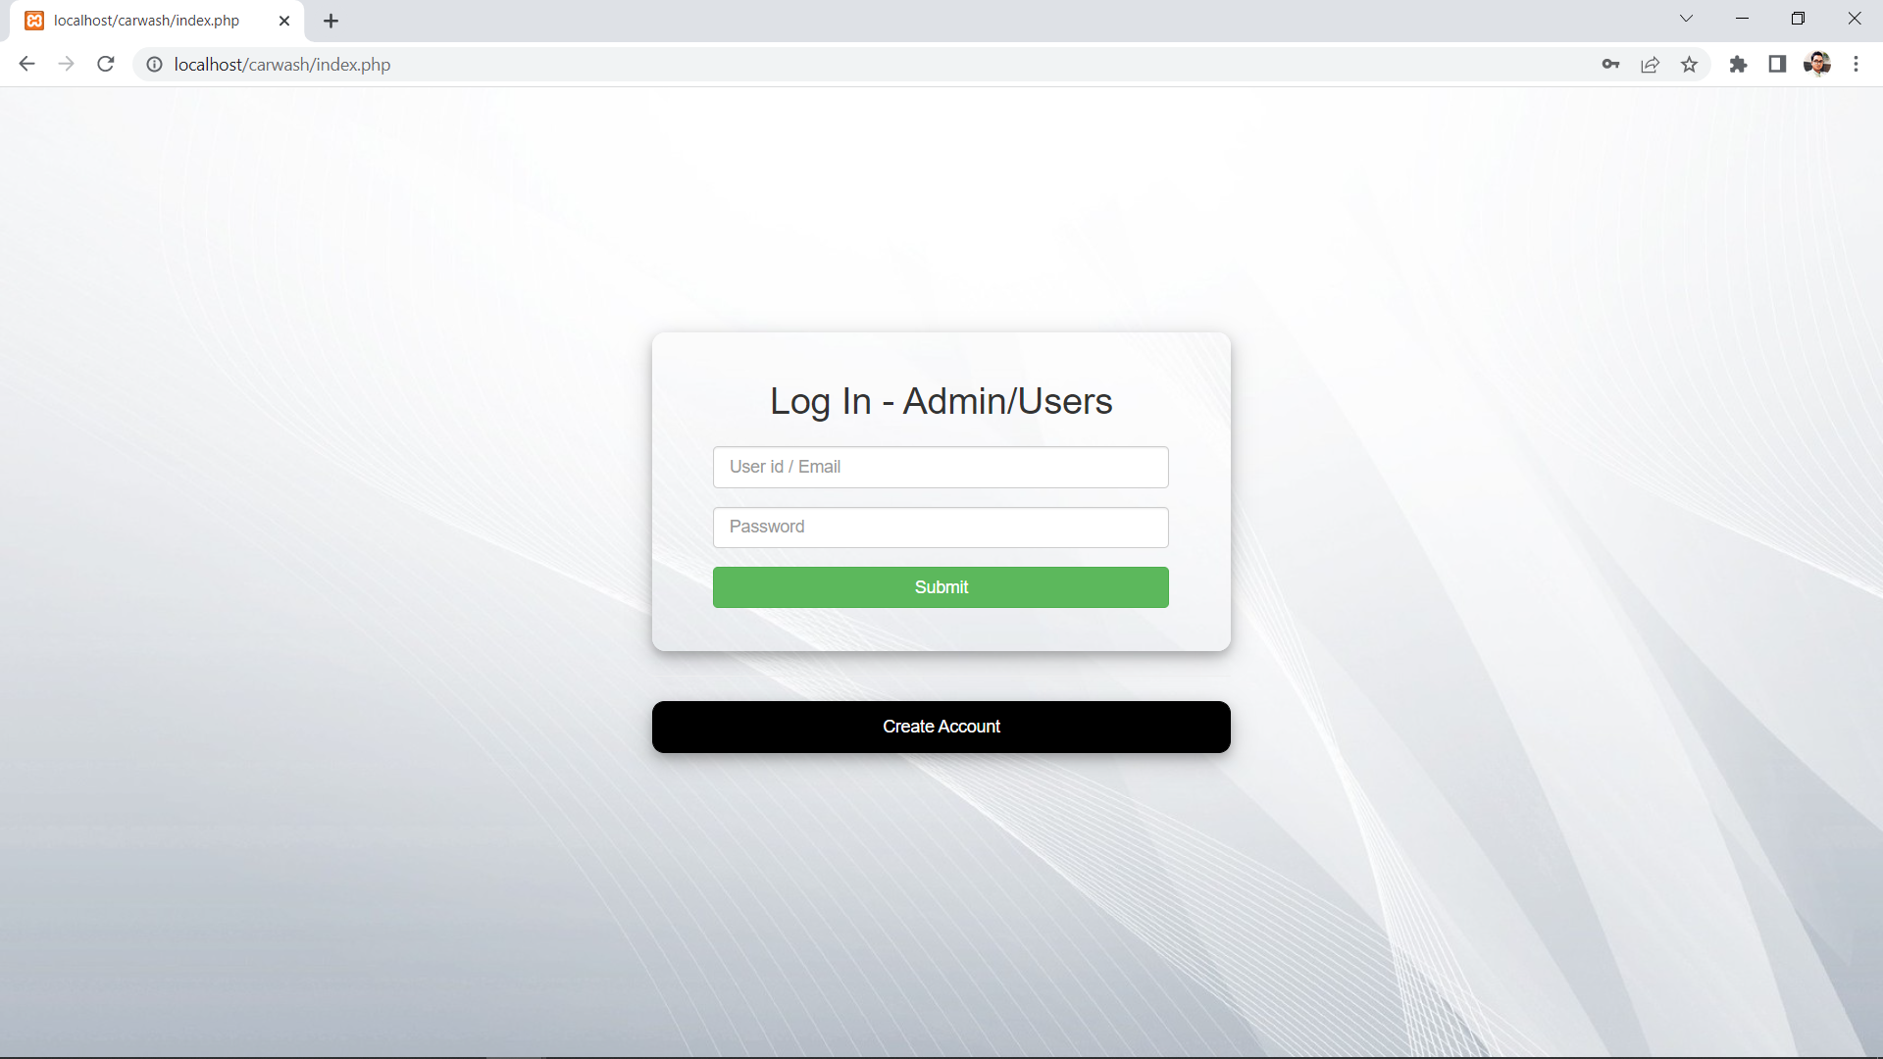
Task: Click the URL address bar text
Action: 282,64
